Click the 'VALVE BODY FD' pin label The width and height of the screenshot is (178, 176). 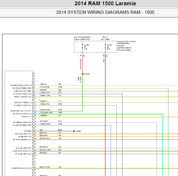[25, 137]
